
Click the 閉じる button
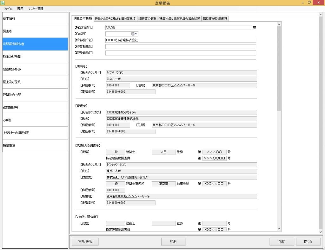click(x=308, y=241)
